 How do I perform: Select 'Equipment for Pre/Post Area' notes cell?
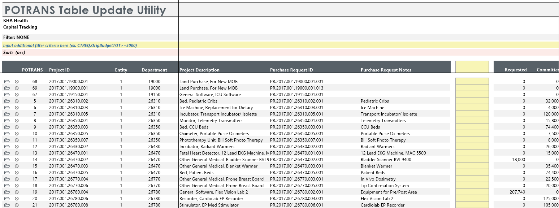point(389,192)
